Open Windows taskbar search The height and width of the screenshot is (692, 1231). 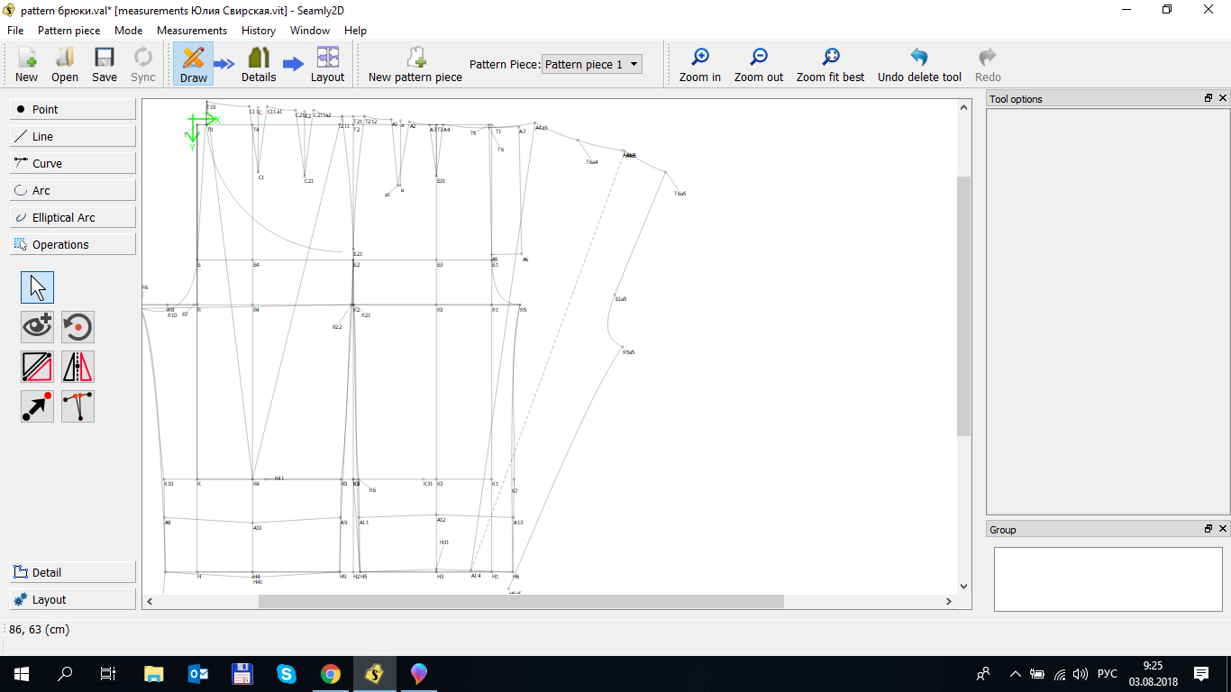tap(65, 673)
